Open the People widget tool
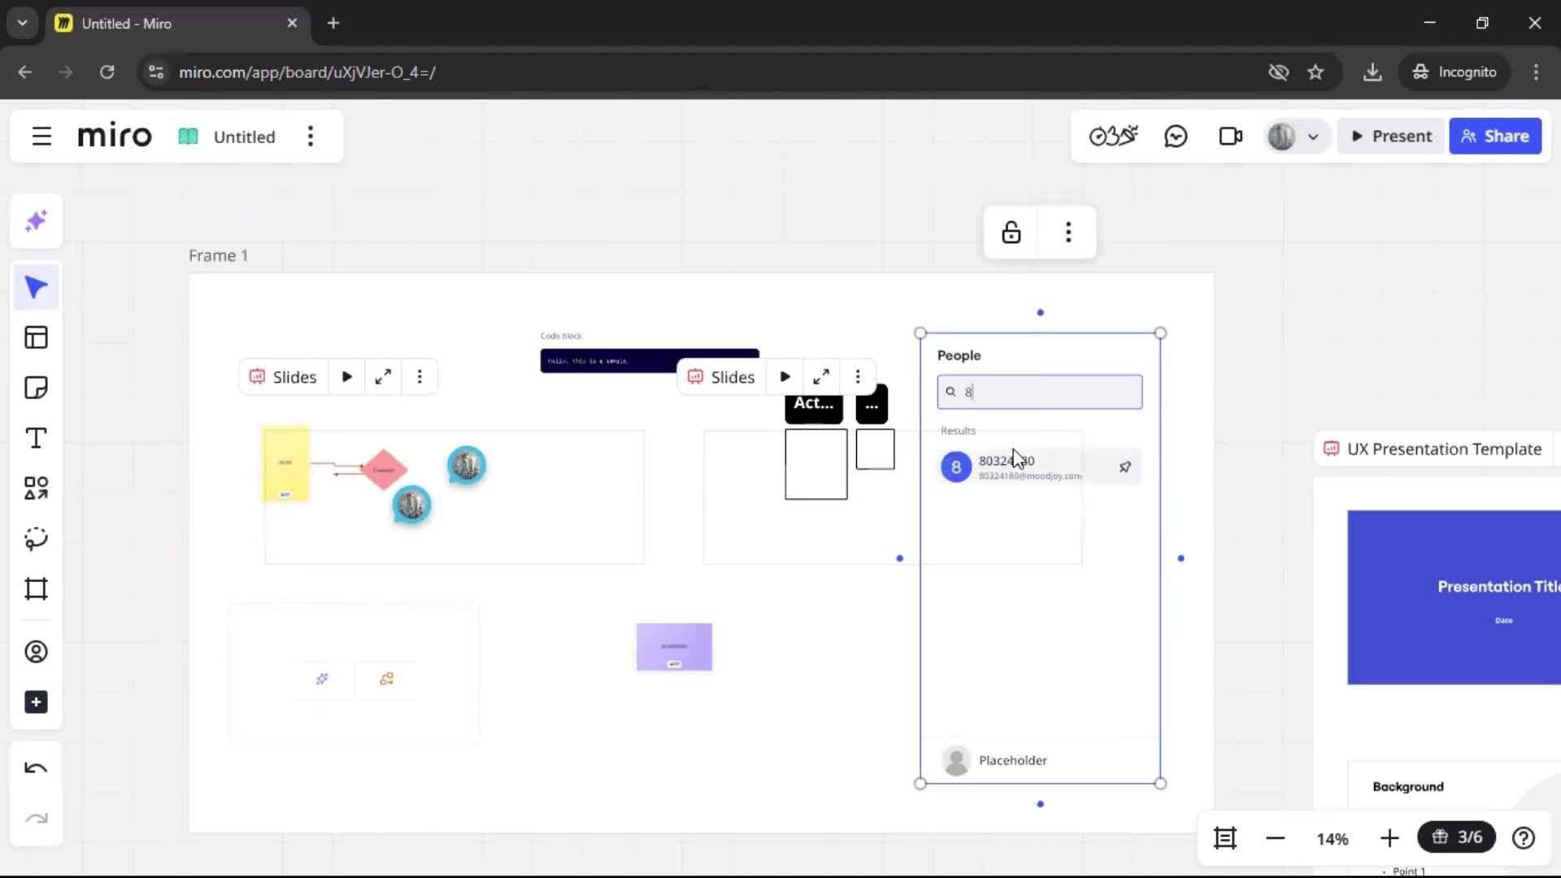The width and height of the screenshot is (1561, 878). coord(36,652)
